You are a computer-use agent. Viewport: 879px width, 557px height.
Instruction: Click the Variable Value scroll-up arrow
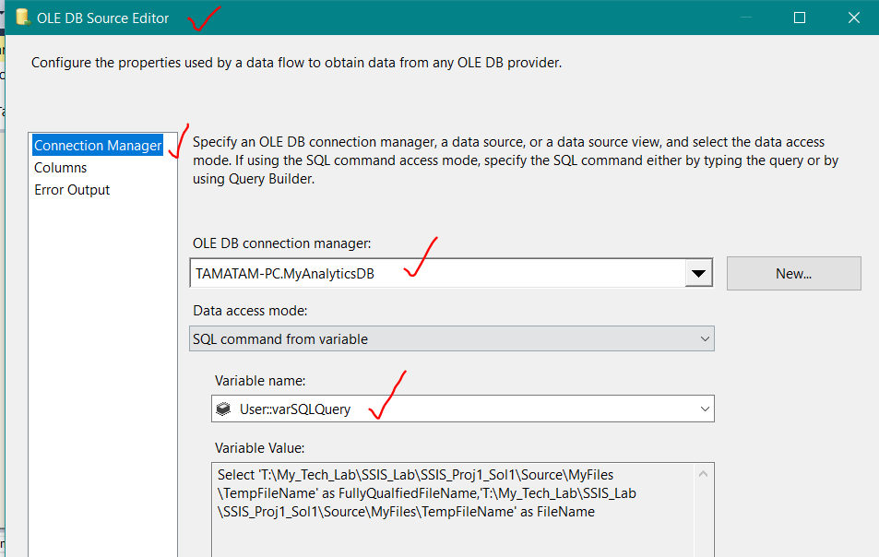point(702,472)
